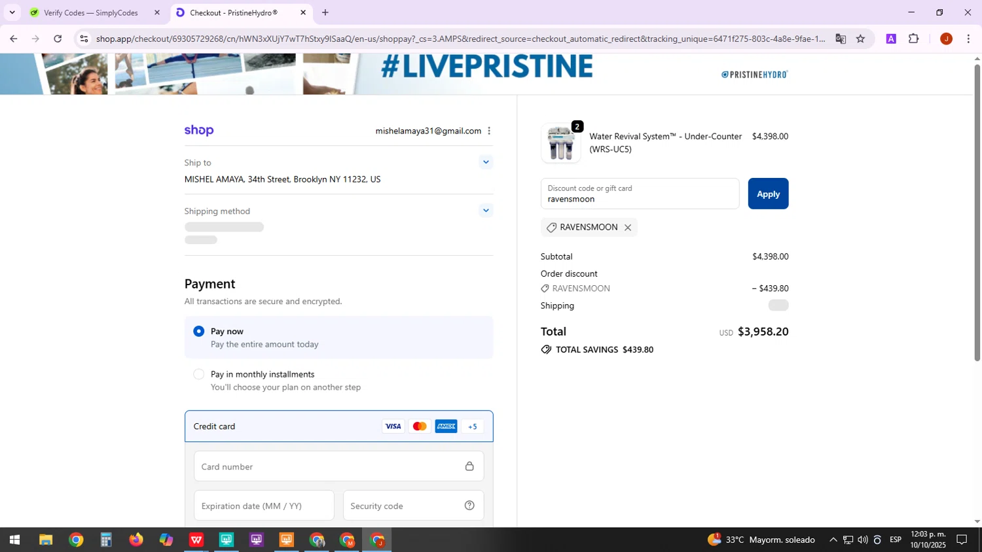Click the Shop logo
The height and width of the screenshot is (552, 982).
click(199, 130)
